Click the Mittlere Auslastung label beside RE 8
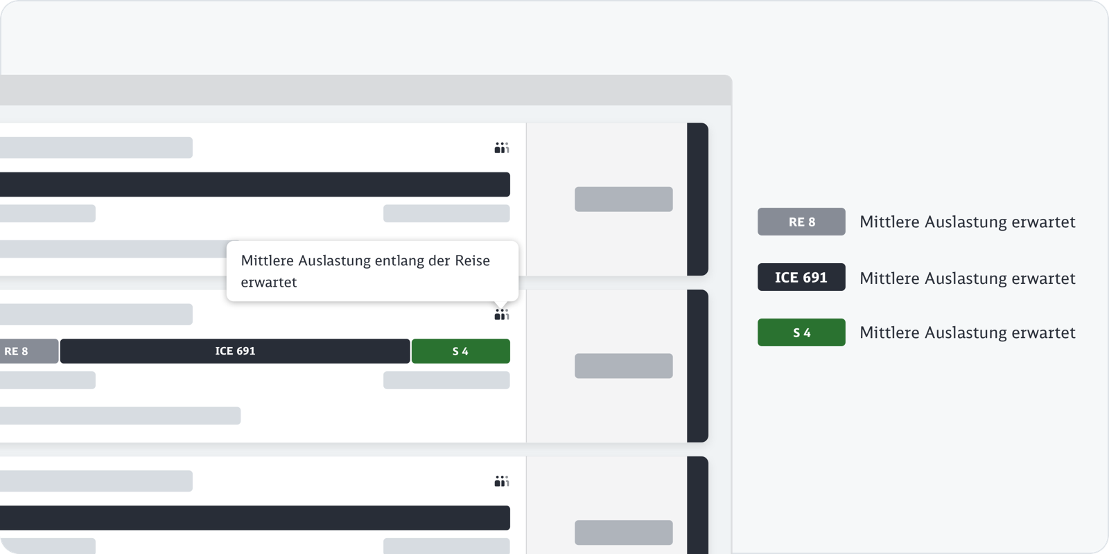This screenshot has width=1109, height=554. tap(967, 222)
